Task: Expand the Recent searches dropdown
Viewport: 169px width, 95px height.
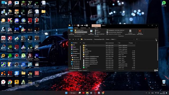Action: coord(116,30)
